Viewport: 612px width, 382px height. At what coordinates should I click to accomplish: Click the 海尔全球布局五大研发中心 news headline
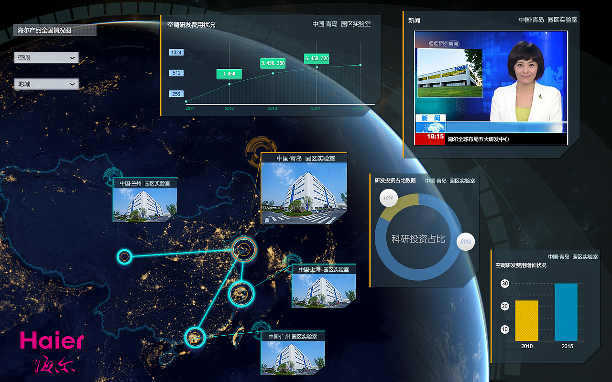coord(479,139)
